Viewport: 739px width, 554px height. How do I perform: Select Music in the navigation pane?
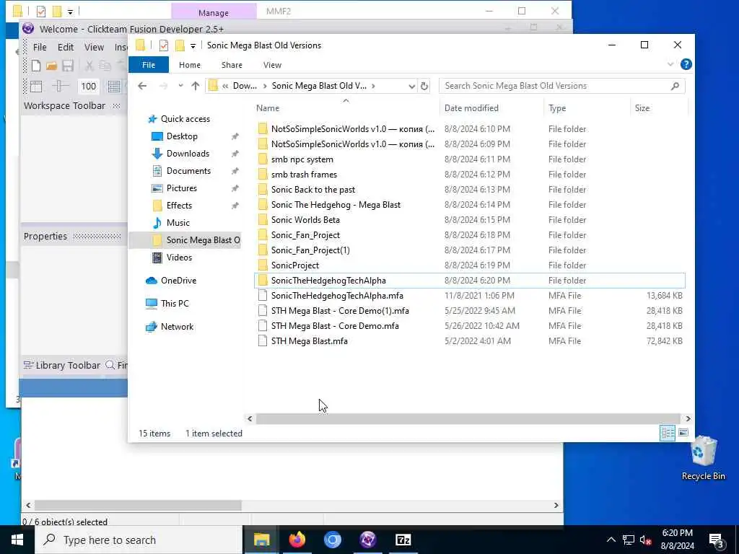pyautogui.click(x=178, y=223)
